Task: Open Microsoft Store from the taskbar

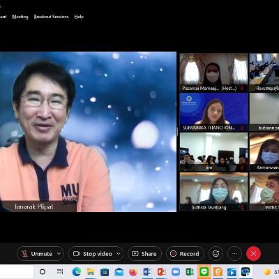Action: pyautogui.click(x=105, y=271)
